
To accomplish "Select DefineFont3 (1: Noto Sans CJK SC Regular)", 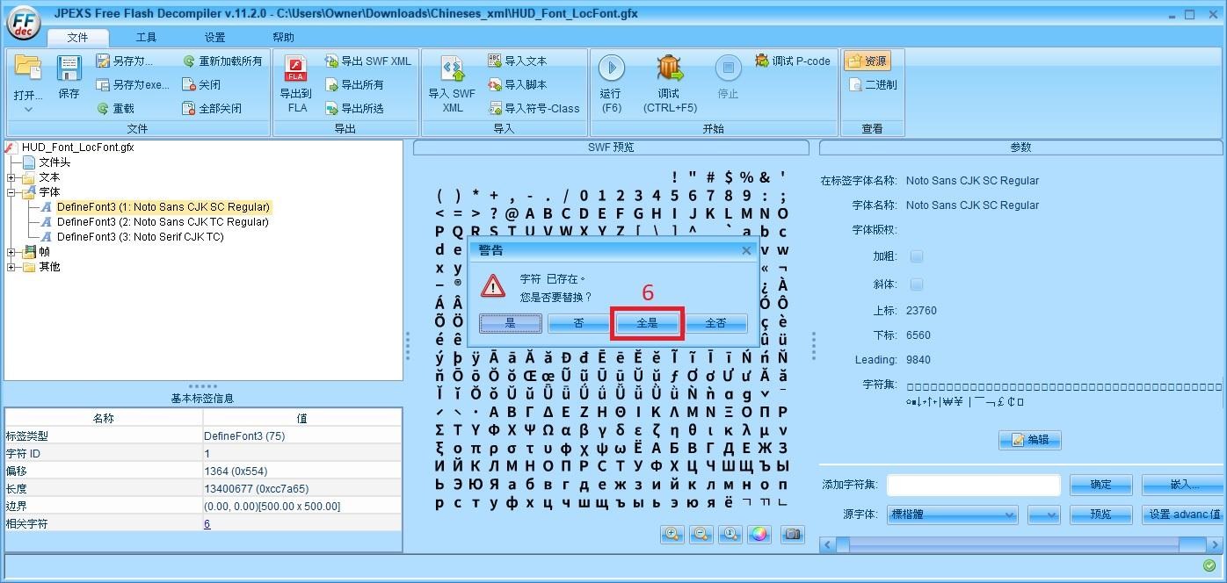I will (x=163, y=207).
